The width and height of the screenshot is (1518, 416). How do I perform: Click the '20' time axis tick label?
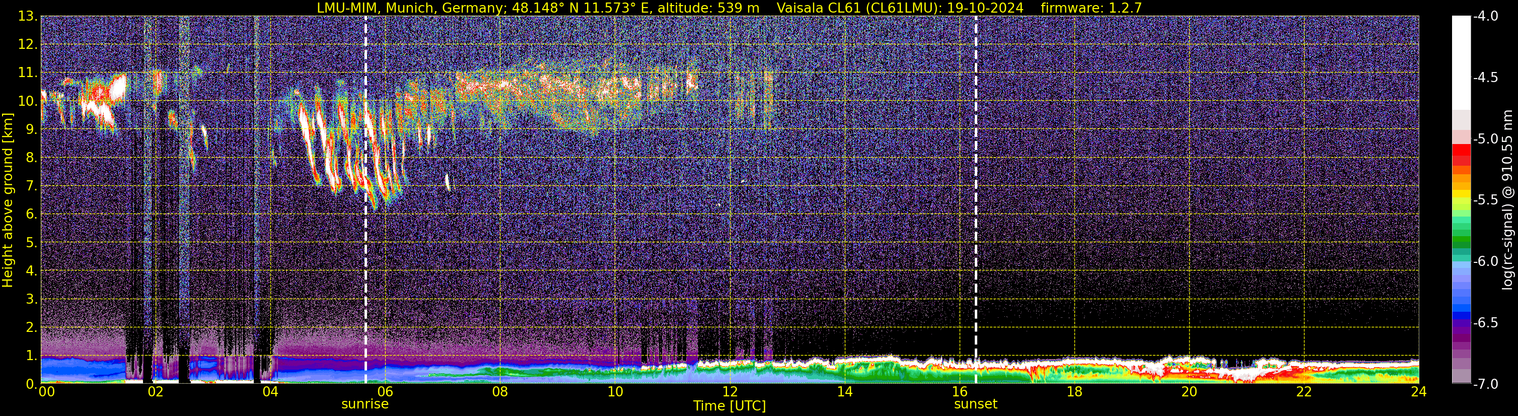click(x=1189, y=392)
